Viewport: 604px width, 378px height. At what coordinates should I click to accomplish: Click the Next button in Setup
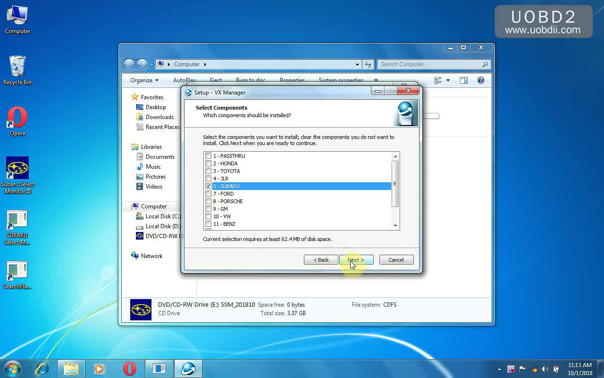(356, 260)
